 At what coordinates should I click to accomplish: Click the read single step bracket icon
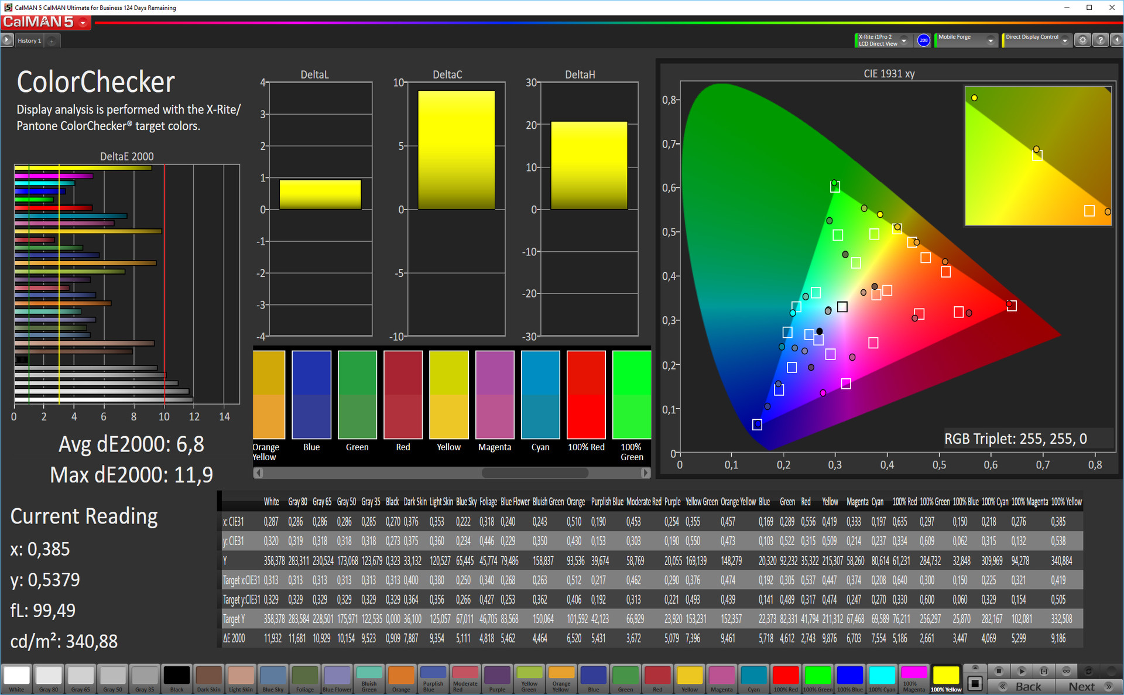tap(1044, 671)
